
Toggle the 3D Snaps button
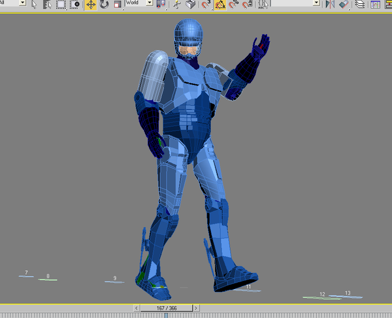[x=205, y=4]
